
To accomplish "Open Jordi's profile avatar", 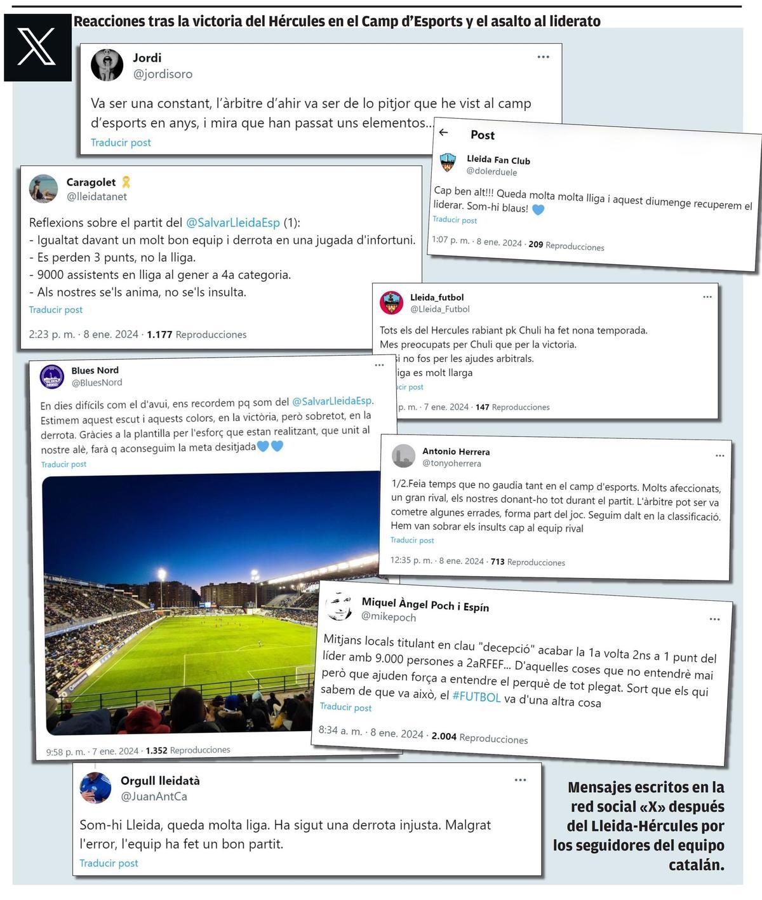I will pos(107,65).
